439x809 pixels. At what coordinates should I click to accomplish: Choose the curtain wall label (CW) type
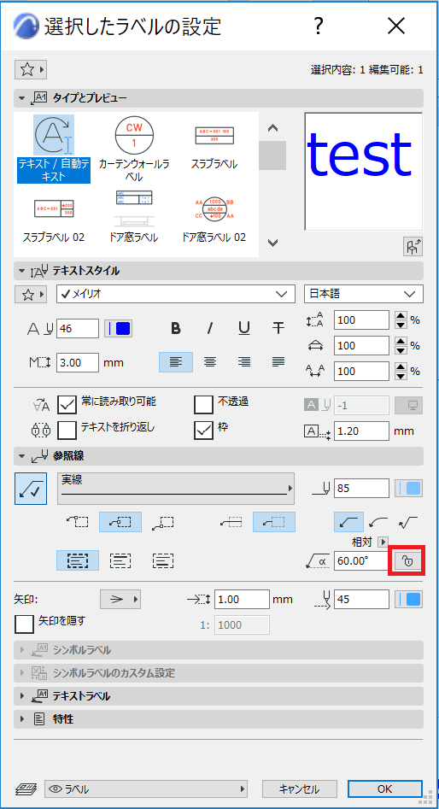(133, 149)
